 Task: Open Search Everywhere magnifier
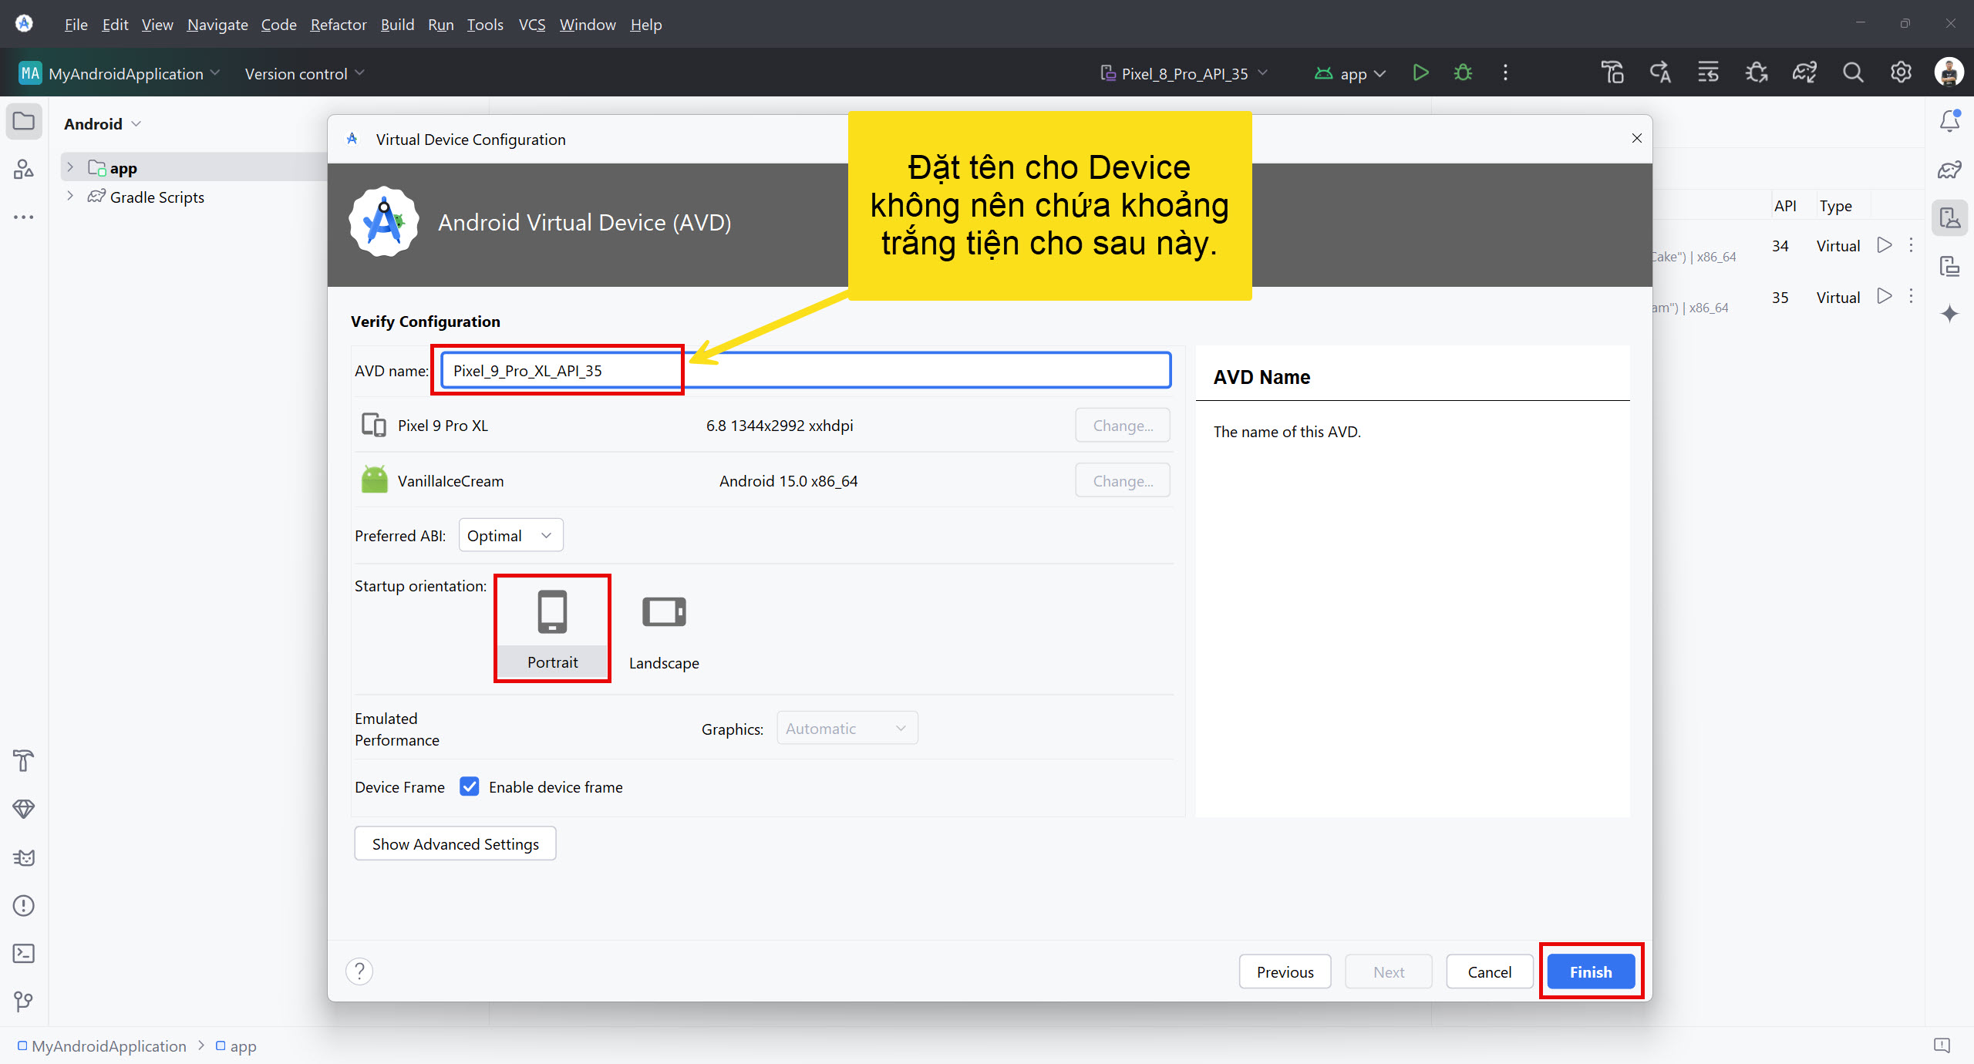click(x=1853, y=73)
